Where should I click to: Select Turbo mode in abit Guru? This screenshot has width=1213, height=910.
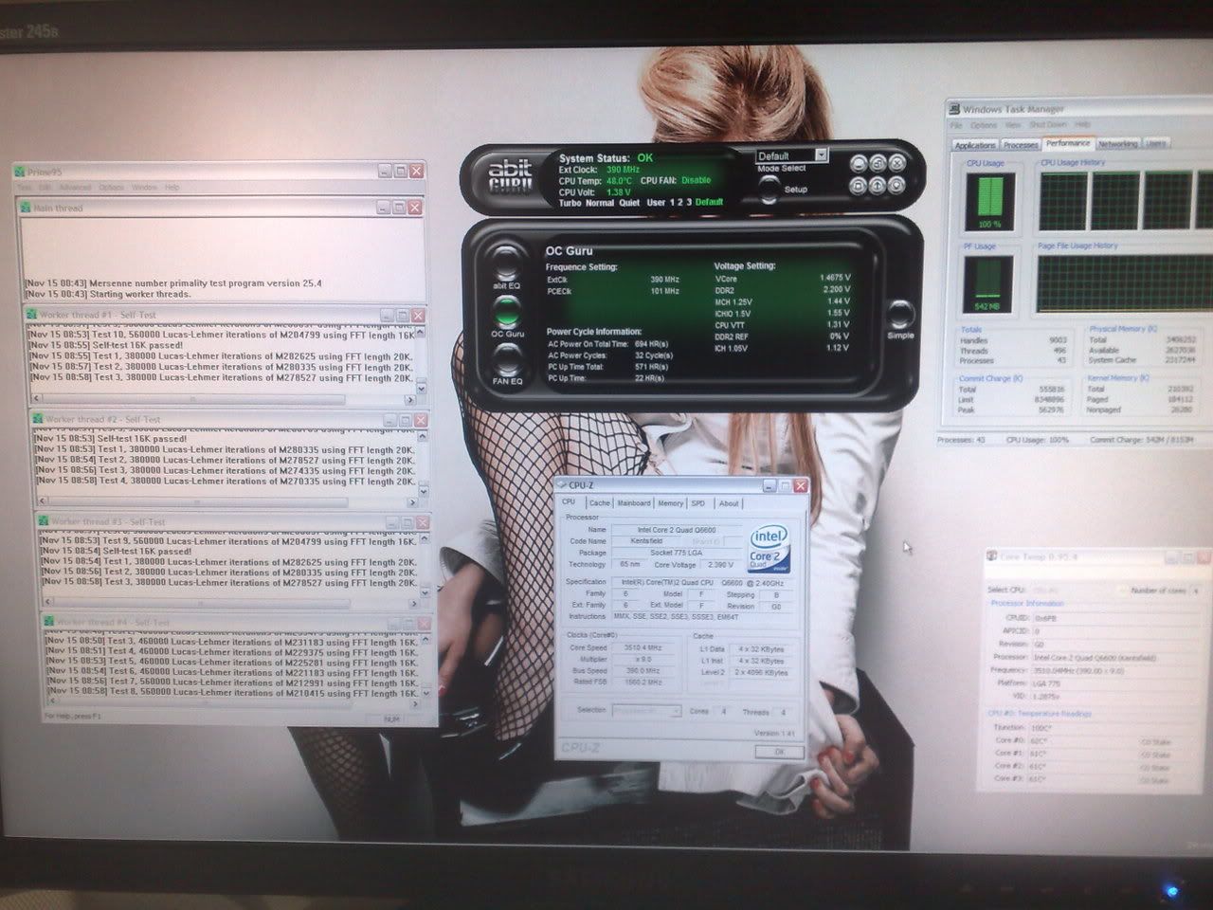[x=570, y=203]
